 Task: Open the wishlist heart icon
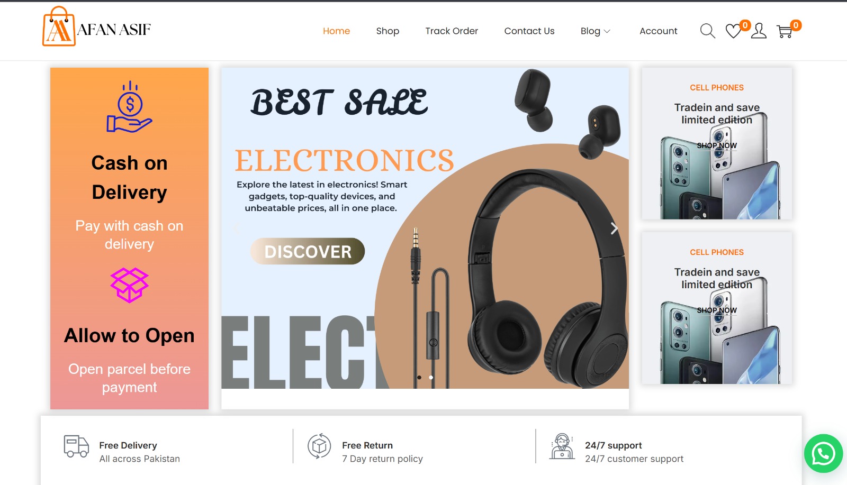point(733,31)
